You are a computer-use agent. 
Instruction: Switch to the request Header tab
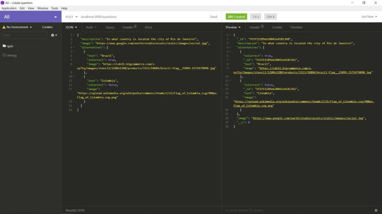coord(129,27)
